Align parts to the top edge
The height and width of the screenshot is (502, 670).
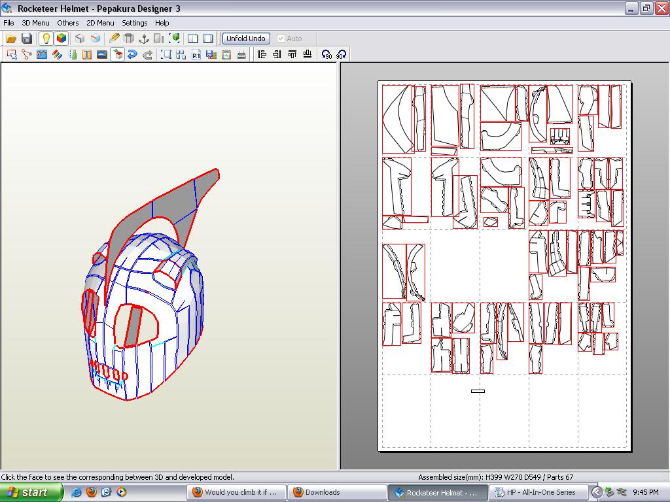click(292, 54)
